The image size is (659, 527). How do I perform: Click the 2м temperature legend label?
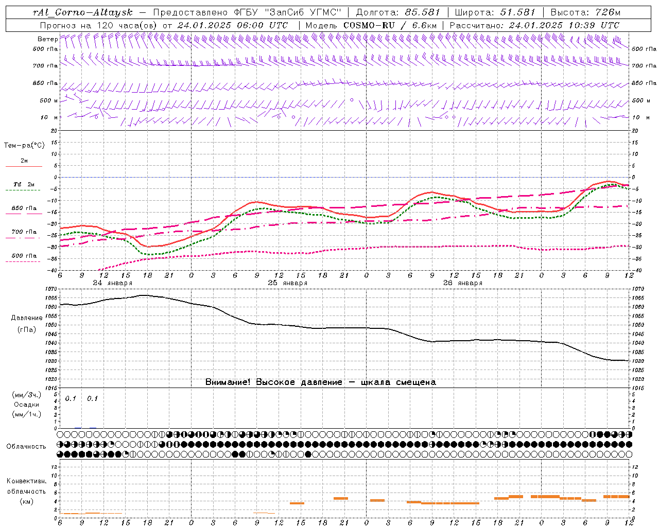click(24, 161)
